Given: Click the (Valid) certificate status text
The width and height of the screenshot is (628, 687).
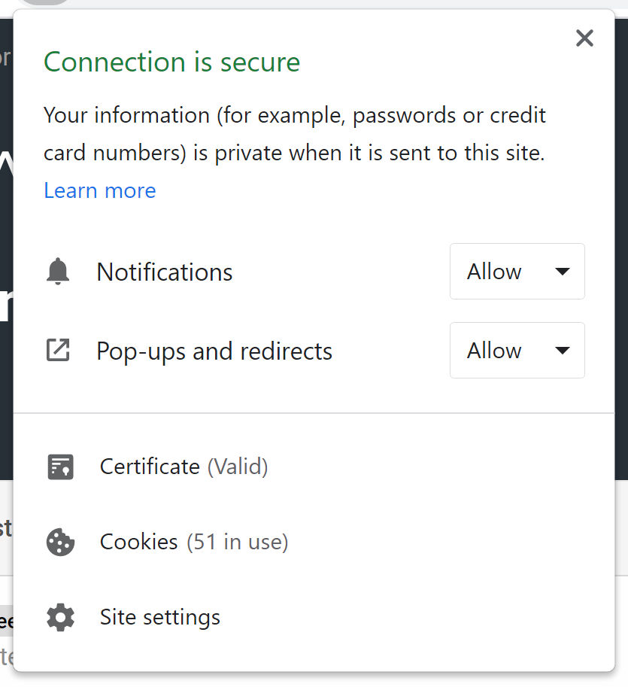Looking at the screenshot, I should (238, 467).
